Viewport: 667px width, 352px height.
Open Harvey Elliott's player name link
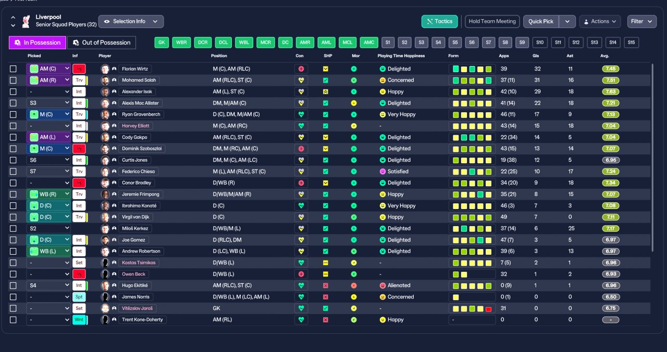pos(135,126)
